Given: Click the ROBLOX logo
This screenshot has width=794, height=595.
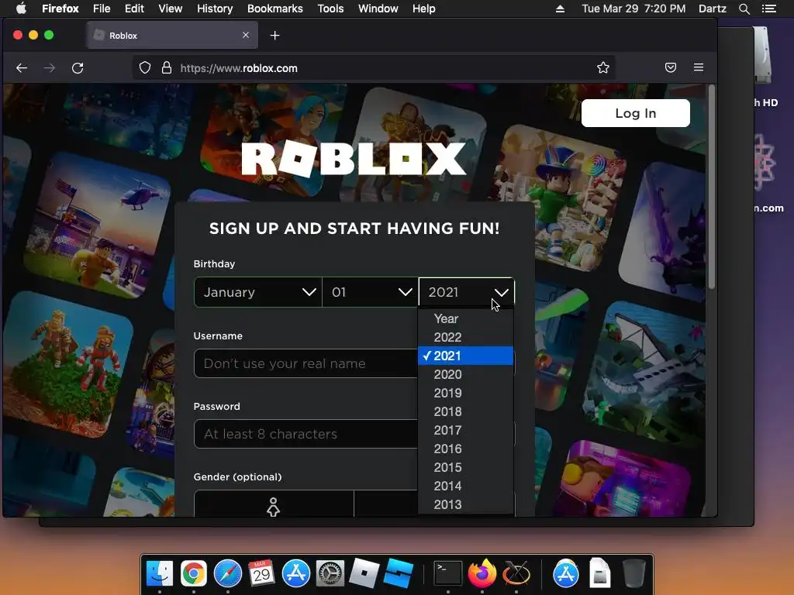Looking at the screenshot, I should [x=354, y=160].
